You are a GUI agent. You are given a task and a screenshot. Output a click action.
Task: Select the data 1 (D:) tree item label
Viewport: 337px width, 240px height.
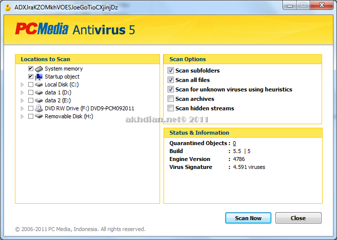pos(59,92)
